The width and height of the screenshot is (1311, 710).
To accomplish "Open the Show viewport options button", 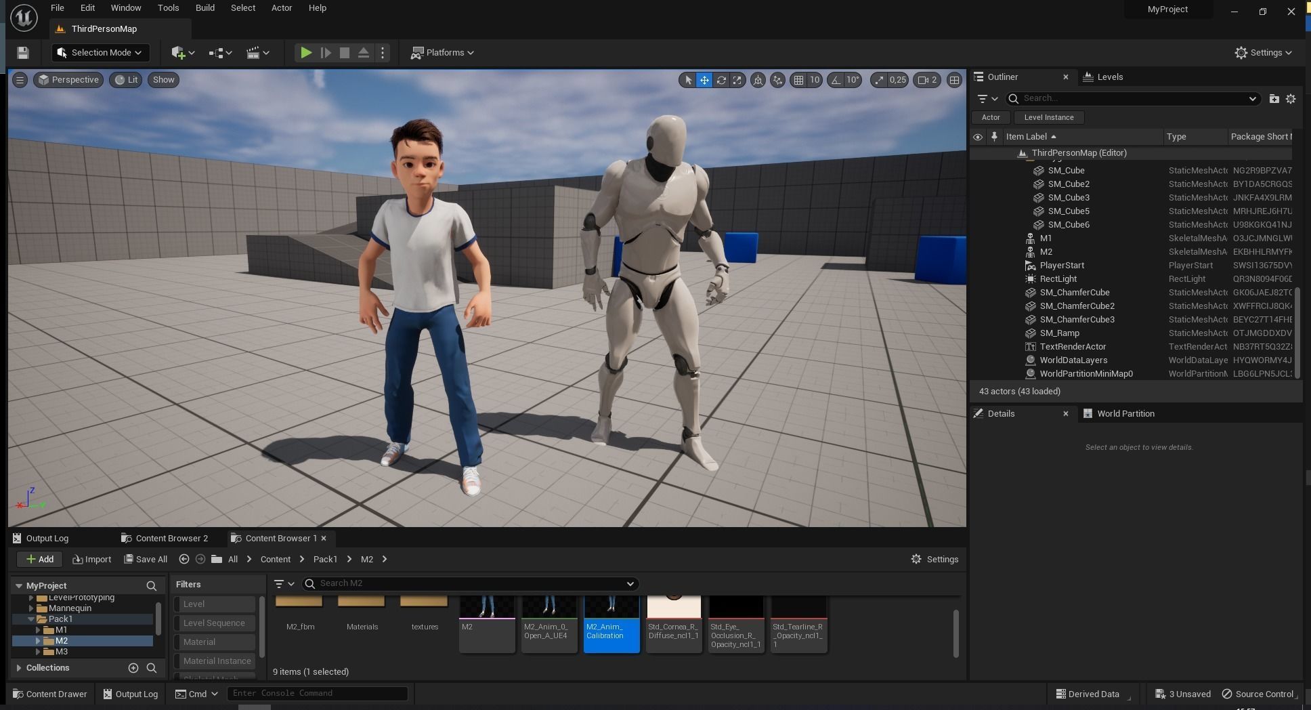I will coord(163,80).
